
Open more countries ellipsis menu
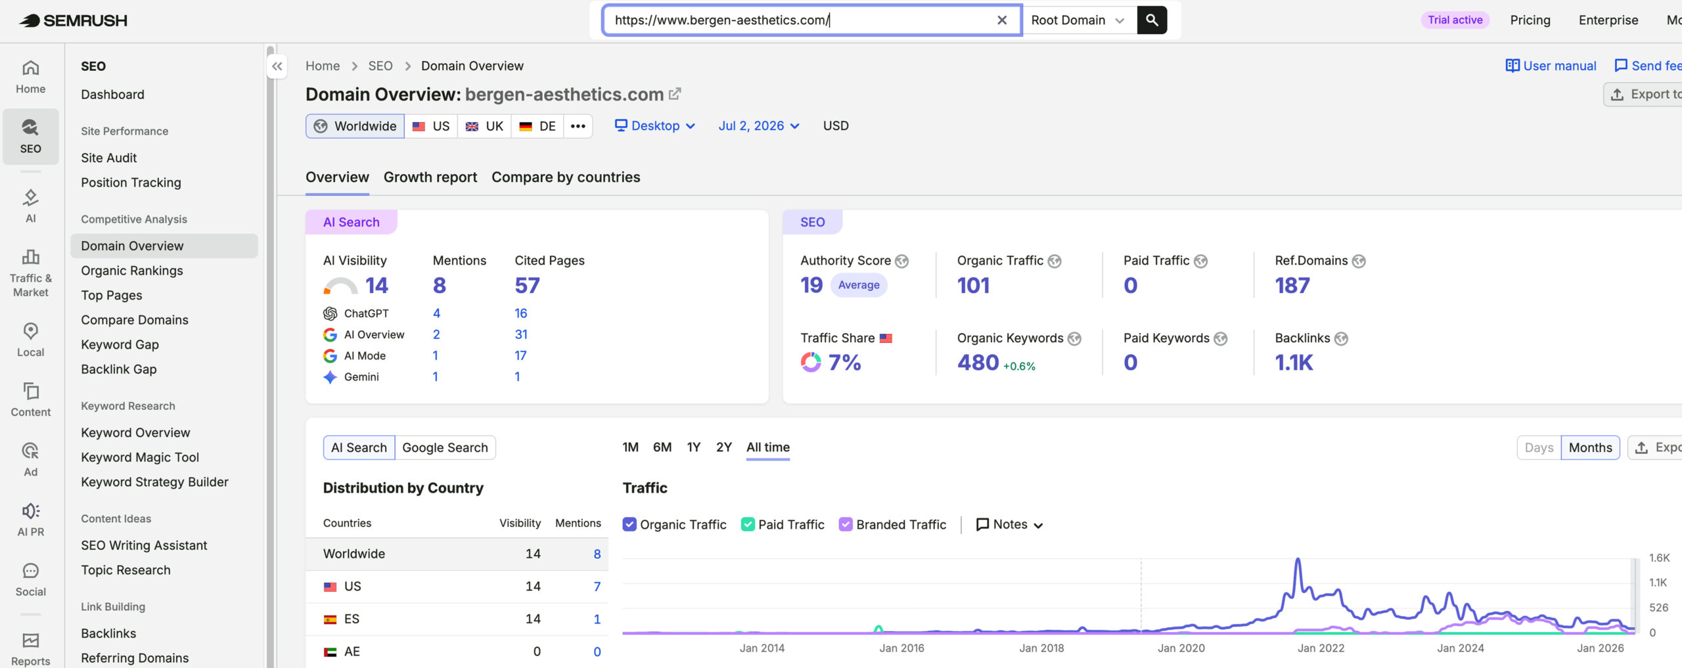coord(578,126)
